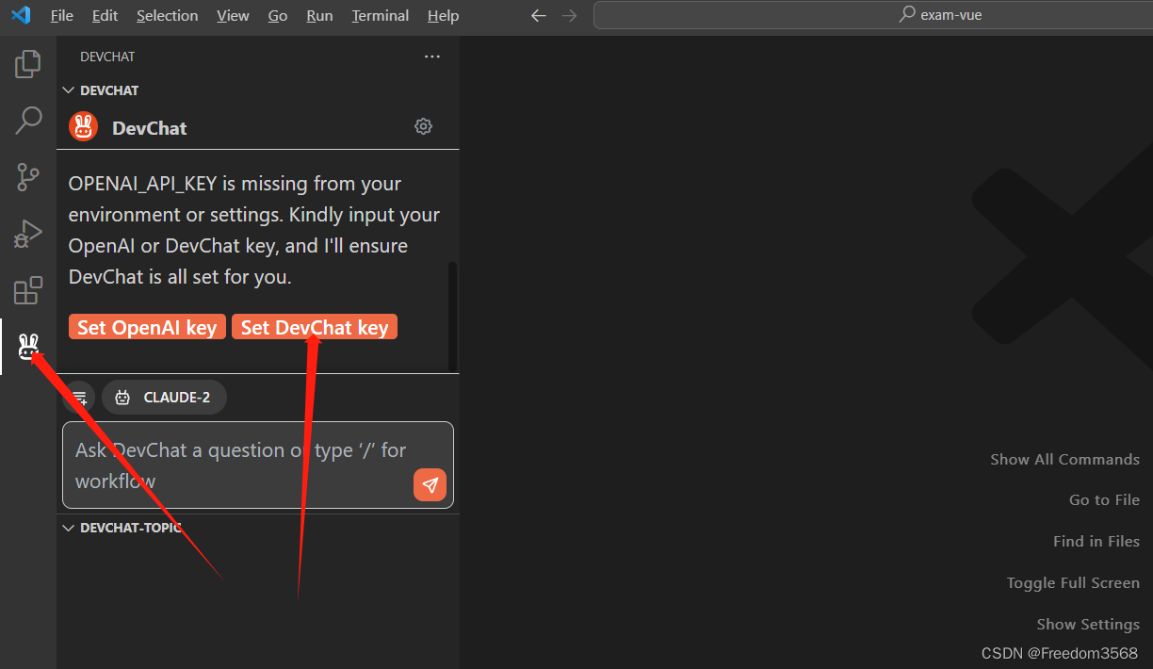
Task: Click the Go to File shortcut text
Action: point(1104,499)
